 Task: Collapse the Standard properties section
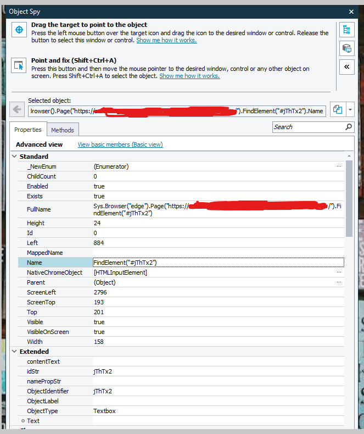click(15, 157)
